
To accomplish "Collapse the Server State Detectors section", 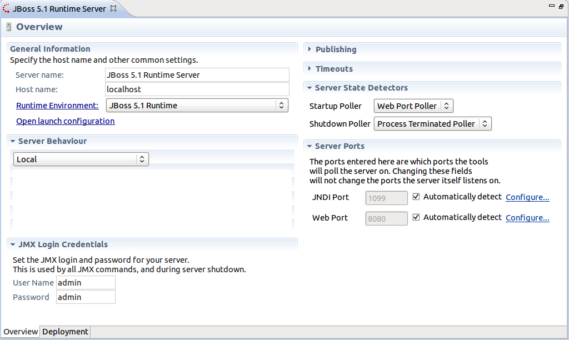I will coord(310,88).
